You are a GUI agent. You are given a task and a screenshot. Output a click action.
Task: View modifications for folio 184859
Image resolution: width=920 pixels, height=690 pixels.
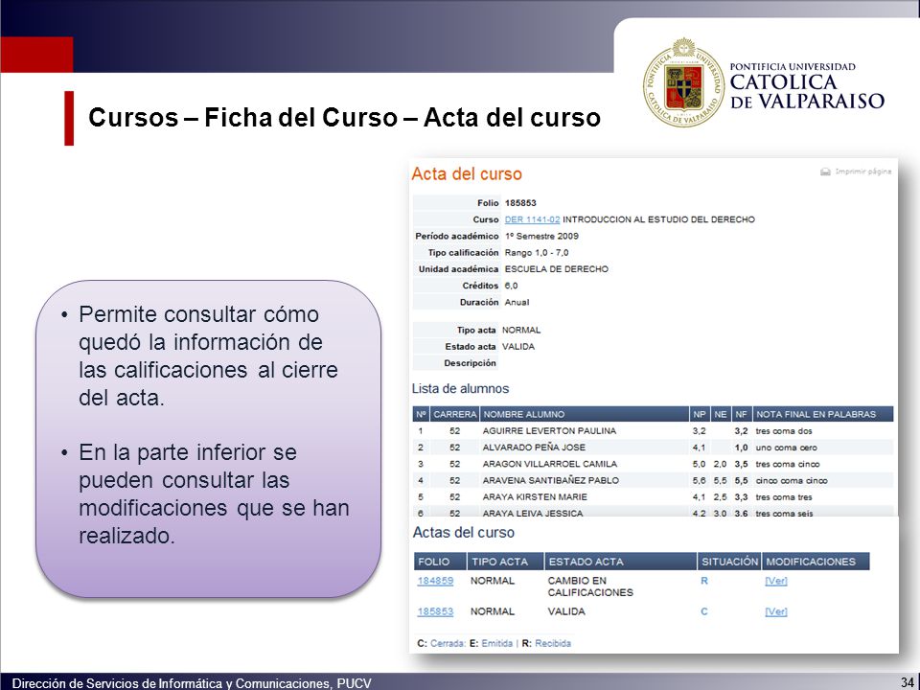coord(775,581)
